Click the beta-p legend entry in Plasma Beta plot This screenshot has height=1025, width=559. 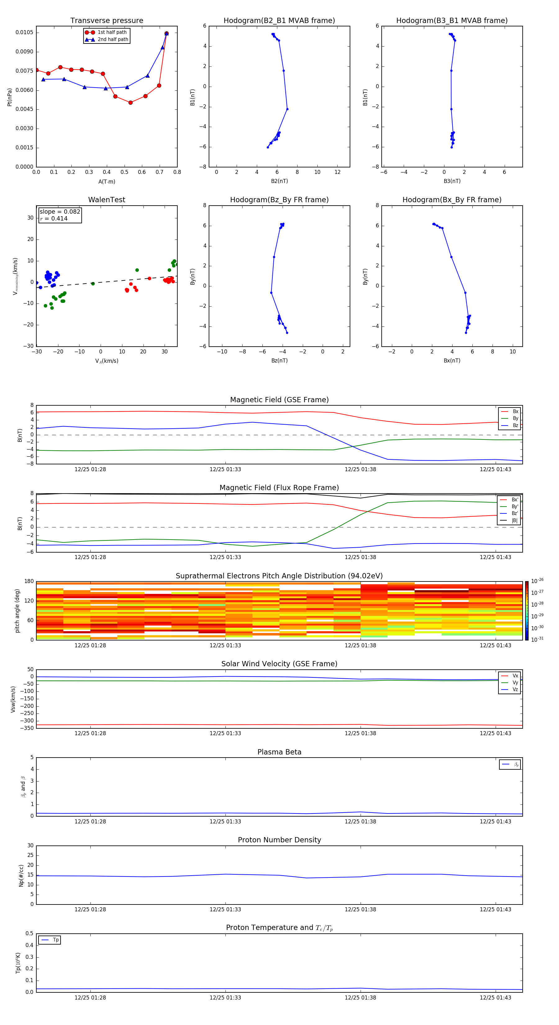tap(510, 764)
